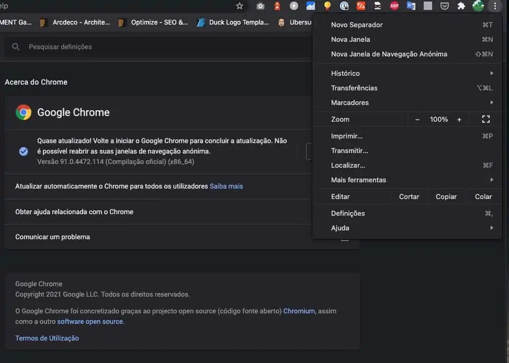The image size is (509, 363).
Task: Open the shield-badge extension in the toolbar
Action: 444,6
